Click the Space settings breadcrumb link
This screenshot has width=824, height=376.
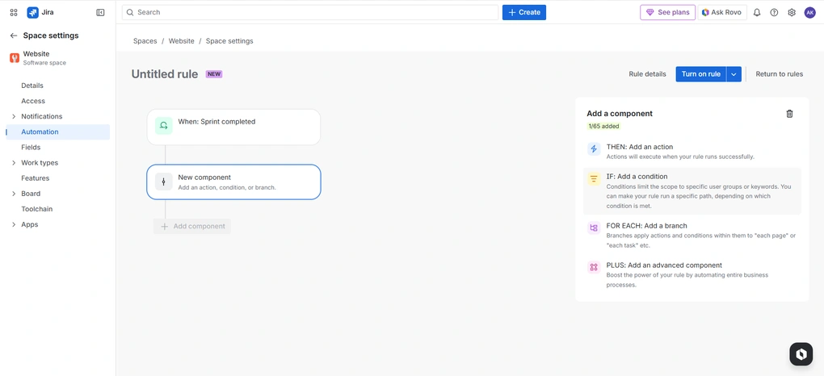coord(229,41)
